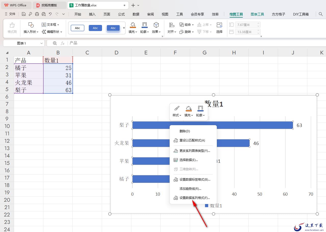The image size is (326, 232).
Task: Click the Fill bucket in floating mini toolbar
Action: coord(189,109)
